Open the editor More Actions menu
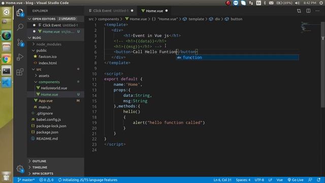 pos(317,11)
